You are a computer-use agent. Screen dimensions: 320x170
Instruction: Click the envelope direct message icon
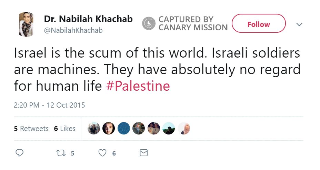(143, 153)
